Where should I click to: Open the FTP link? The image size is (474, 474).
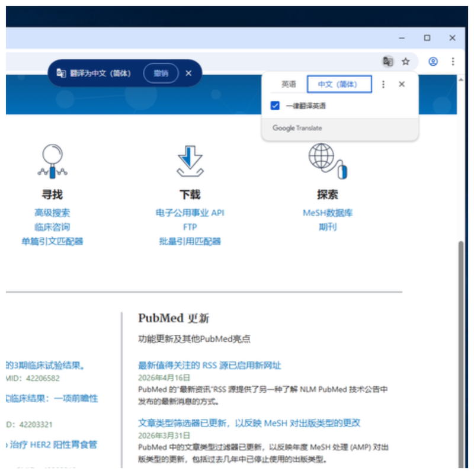click(x=190, y=227)
